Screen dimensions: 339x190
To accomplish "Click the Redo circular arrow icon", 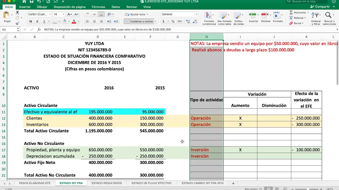I will 48,2.
